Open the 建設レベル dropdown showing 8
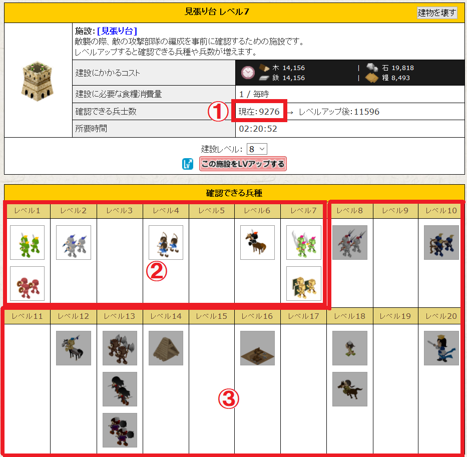The width and height of the screenshot is (467, 457). point(257,149)
